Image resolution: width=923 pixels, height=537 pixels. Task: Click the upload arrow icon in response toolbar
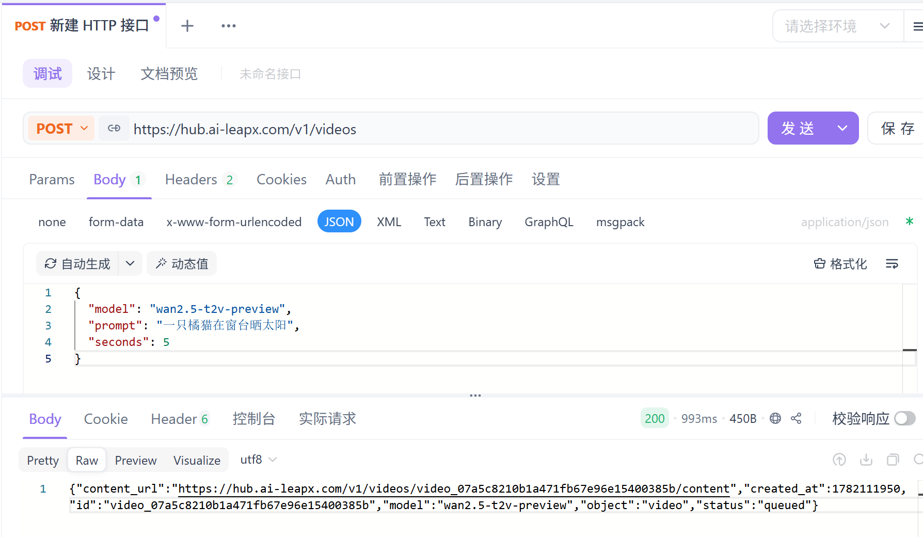pyautogui.click(x=839, y=460)
